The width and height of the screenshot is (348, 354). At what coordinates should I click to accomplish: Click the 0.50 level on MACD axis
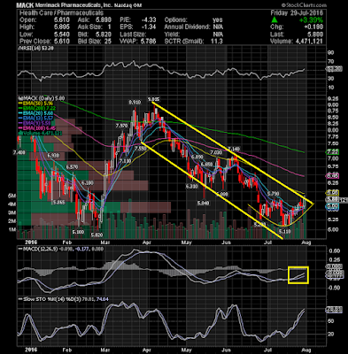pos(334,250)
